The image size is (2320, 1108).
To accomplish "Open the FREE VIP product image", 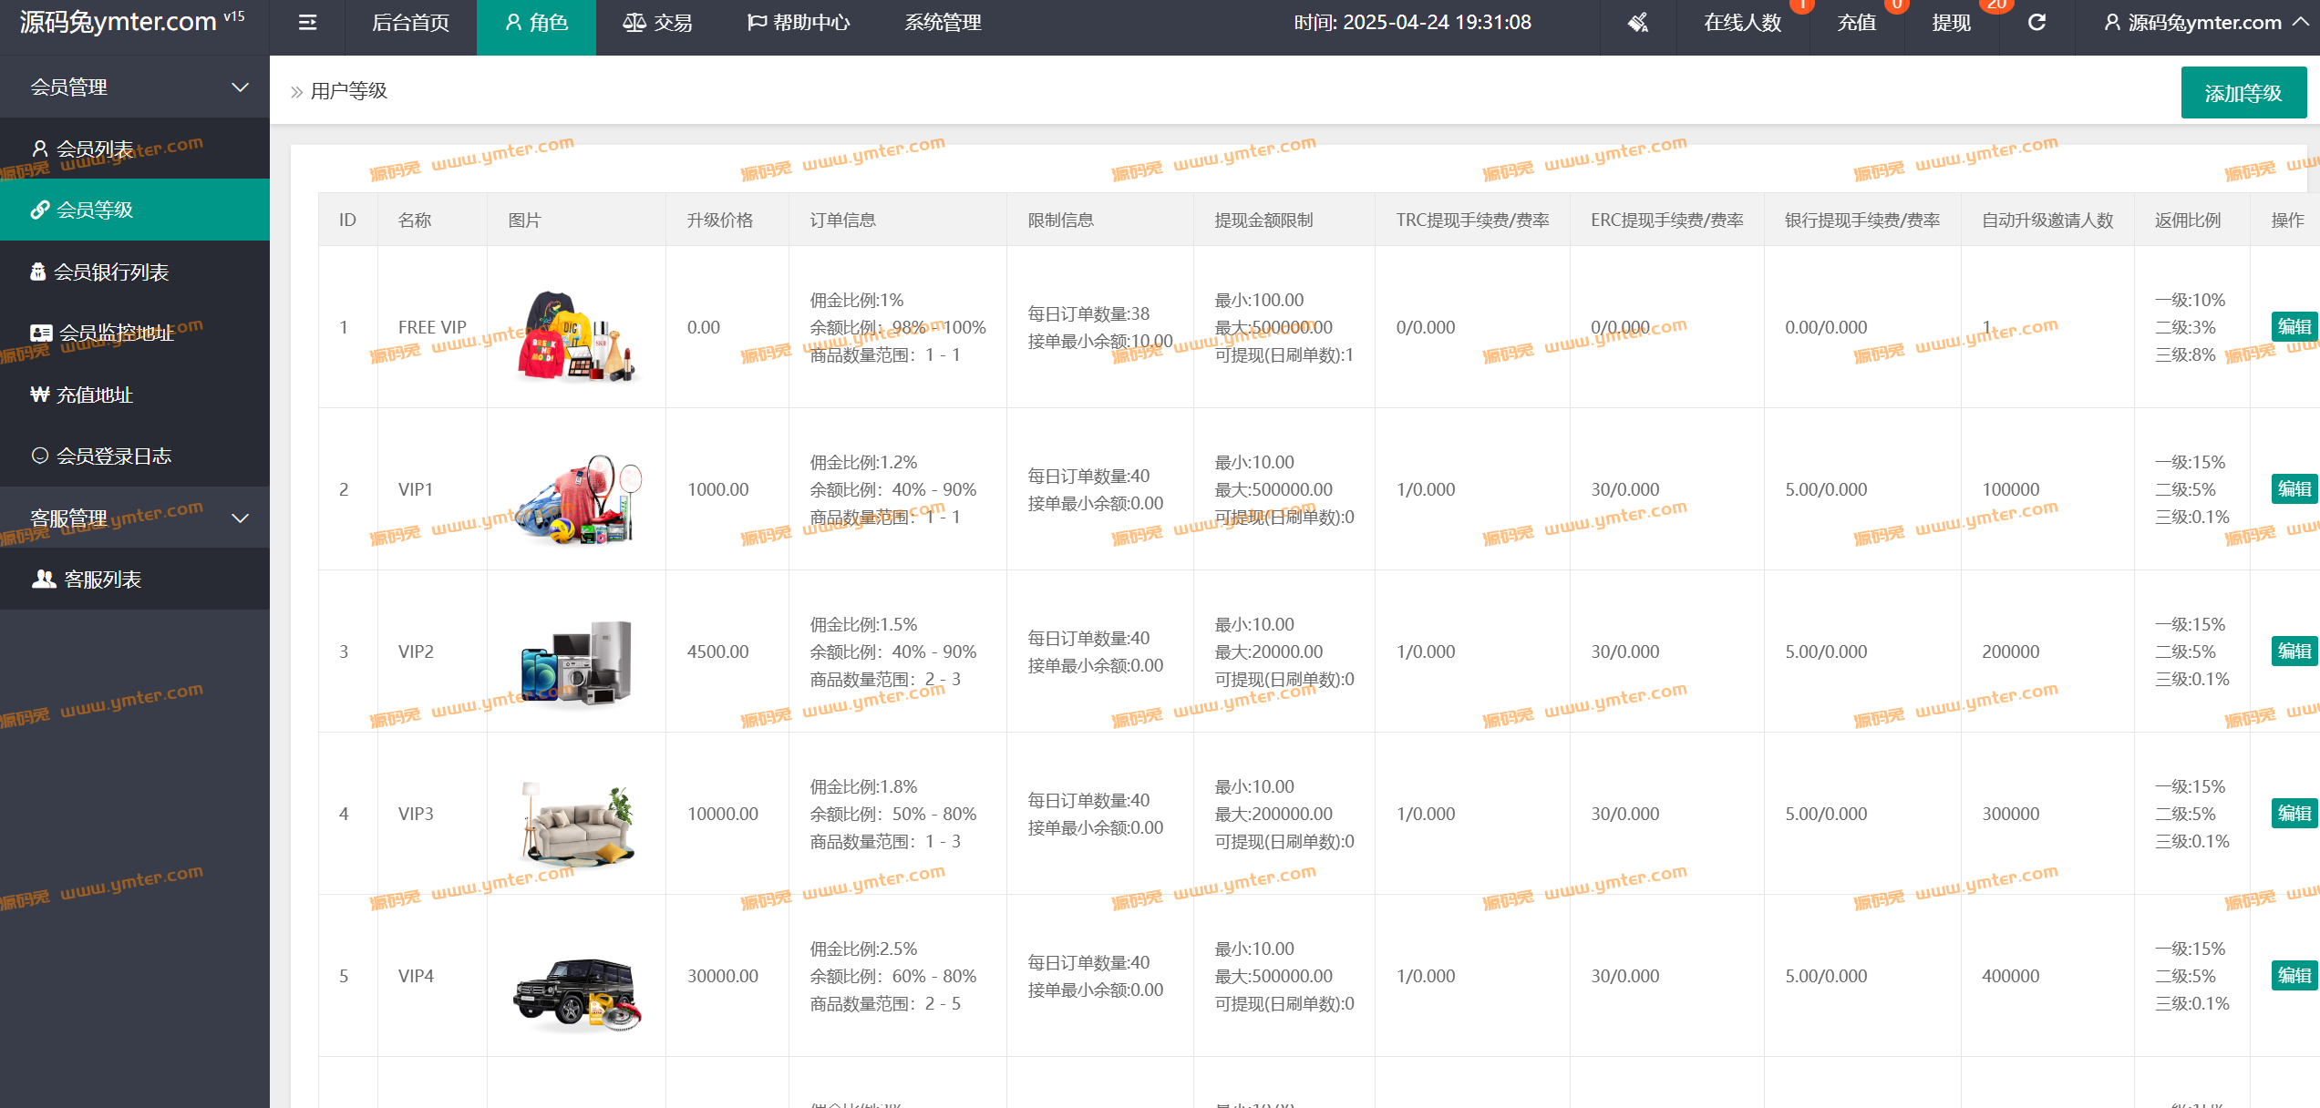I will (x=576, y=336).
